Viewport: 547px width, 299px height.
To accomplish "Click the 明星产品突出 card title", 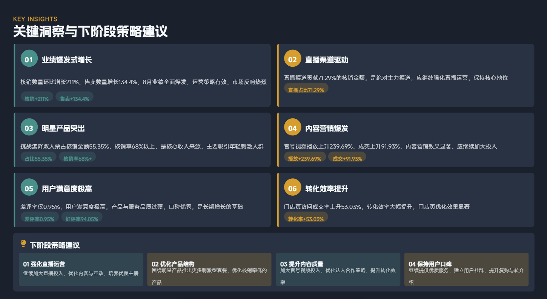I will [x=63, y=128].
